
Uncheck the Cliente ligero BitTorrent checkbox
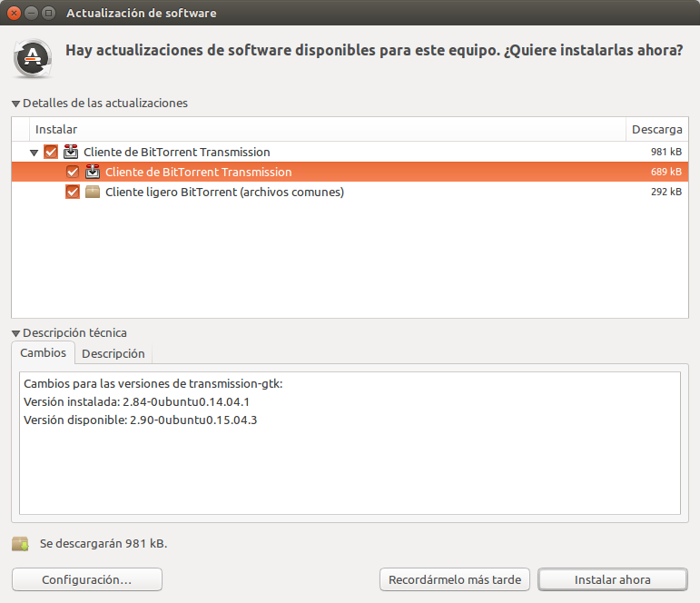[73, 192]
